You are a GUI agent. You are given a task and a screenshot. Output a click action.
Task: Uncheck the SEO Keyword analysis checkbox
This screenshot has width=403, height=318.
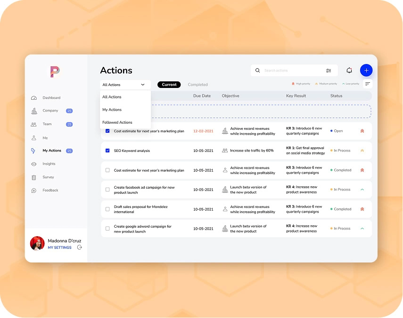[107, 151]
